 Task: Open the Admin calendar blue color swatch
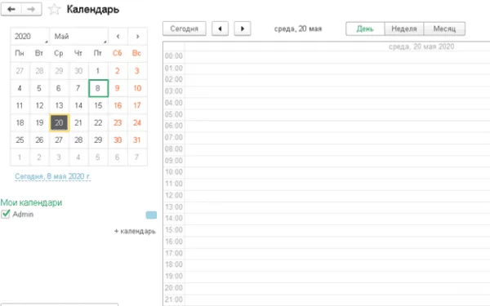[x=151, y=215]
